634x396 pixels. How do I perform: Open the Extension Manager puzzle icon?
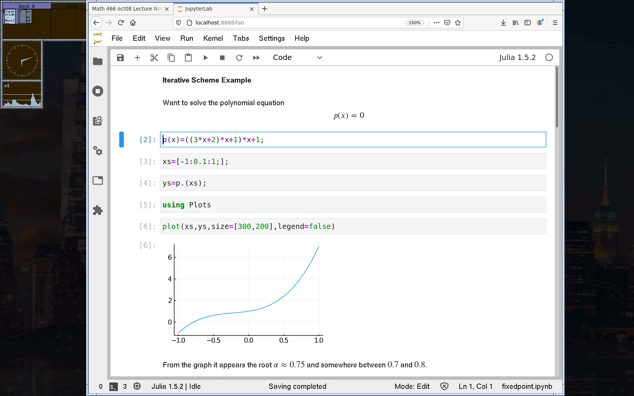98,210
